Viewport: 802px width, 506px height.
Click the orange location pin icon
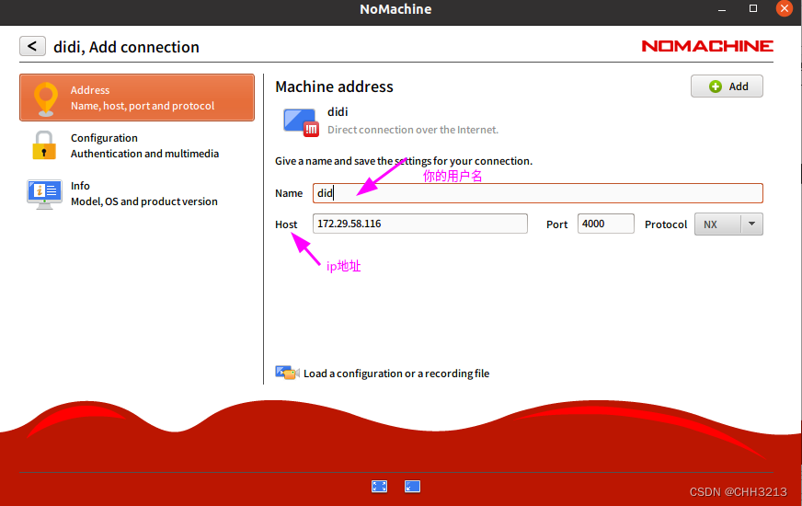click(x=45, y=98)
